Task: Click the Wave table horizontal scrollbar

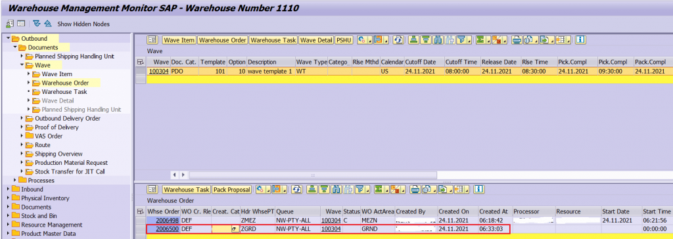Action: point(313,175)
